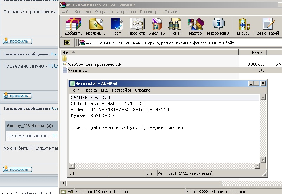Screen dimensions: 282x194
Task: Click the disk drive status bar icon
Action: pos(63,192)
